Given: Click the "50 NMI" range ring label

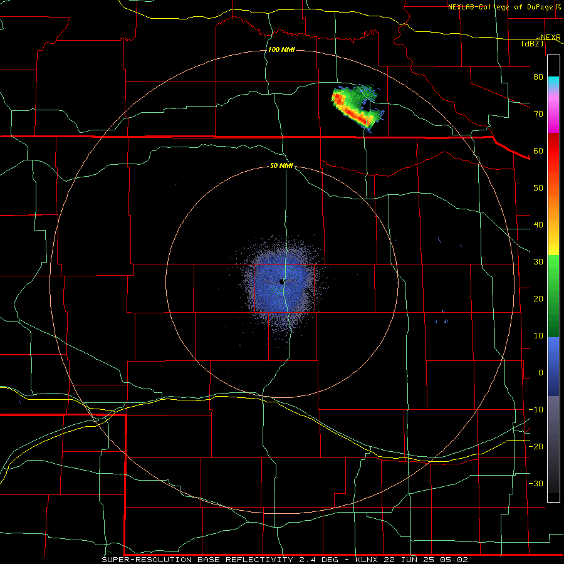Looking at the screenshot, I should pyautogui.click(x=281, y=166).
